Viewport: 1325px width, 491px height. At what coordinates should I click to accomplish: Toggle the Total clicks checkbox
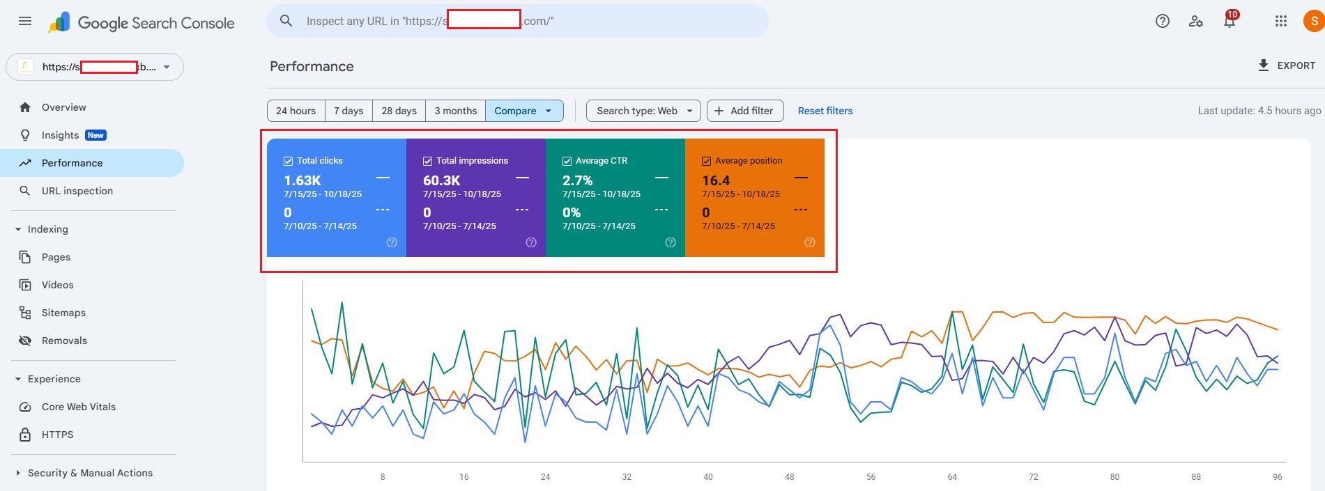[x=288, y=161]
